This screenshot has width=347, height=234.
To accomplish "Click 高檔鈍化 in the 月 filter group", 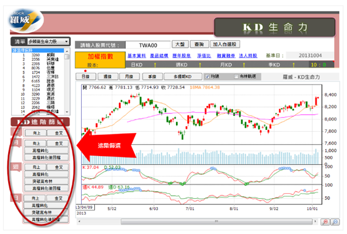I will point(46,150).
